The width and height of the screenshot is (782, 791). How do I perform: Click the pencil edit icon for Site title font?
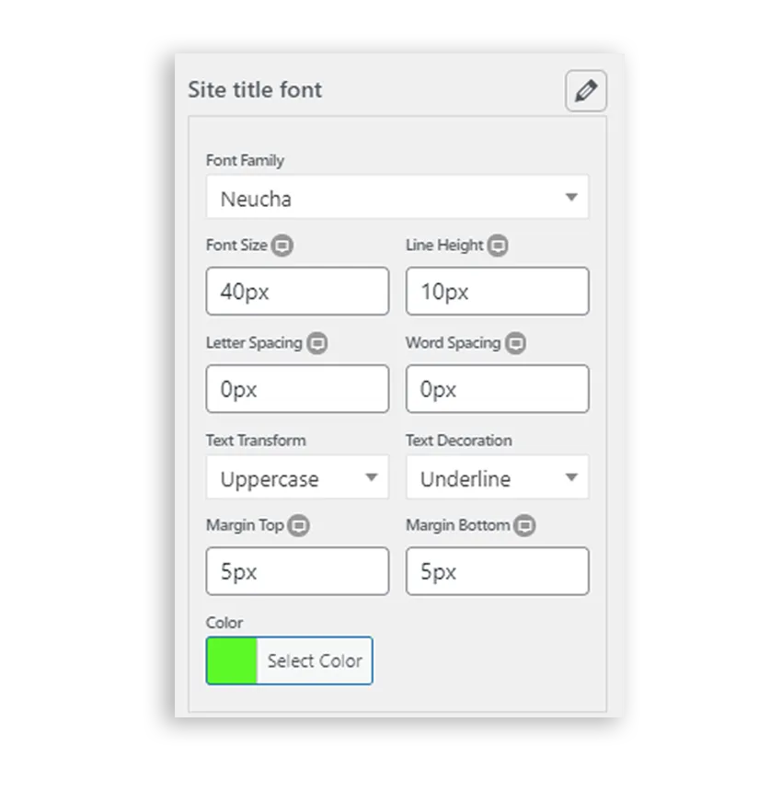click(586, 91)
